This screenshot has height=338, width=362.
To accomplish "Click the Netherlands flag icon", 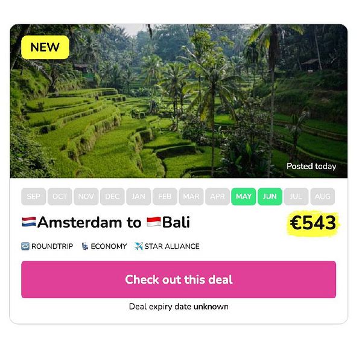I will point(29,222).
